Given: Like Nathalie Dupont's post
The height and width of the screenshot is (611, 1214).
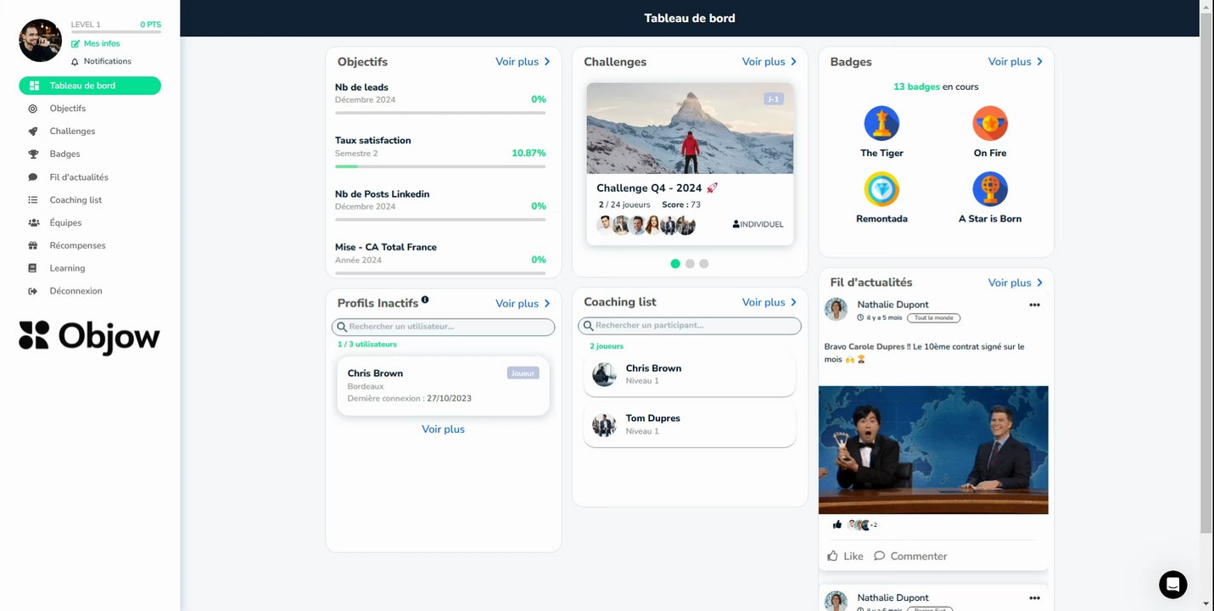Looking at the screenshot, I should click(845, 557).
